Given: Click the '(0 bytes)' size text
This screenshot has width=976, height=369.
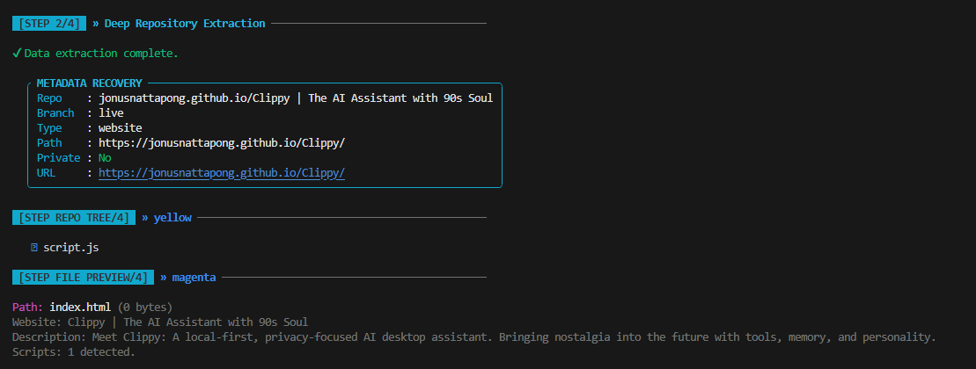Looking at the screenshot, I should tap(145, 307).
